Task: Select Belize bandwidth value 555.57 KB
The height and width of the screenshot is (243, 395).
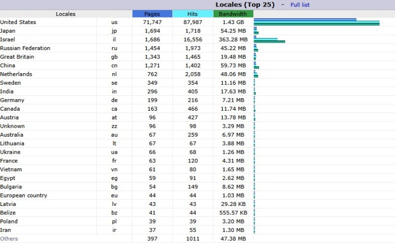Action: tap(233, 213)
